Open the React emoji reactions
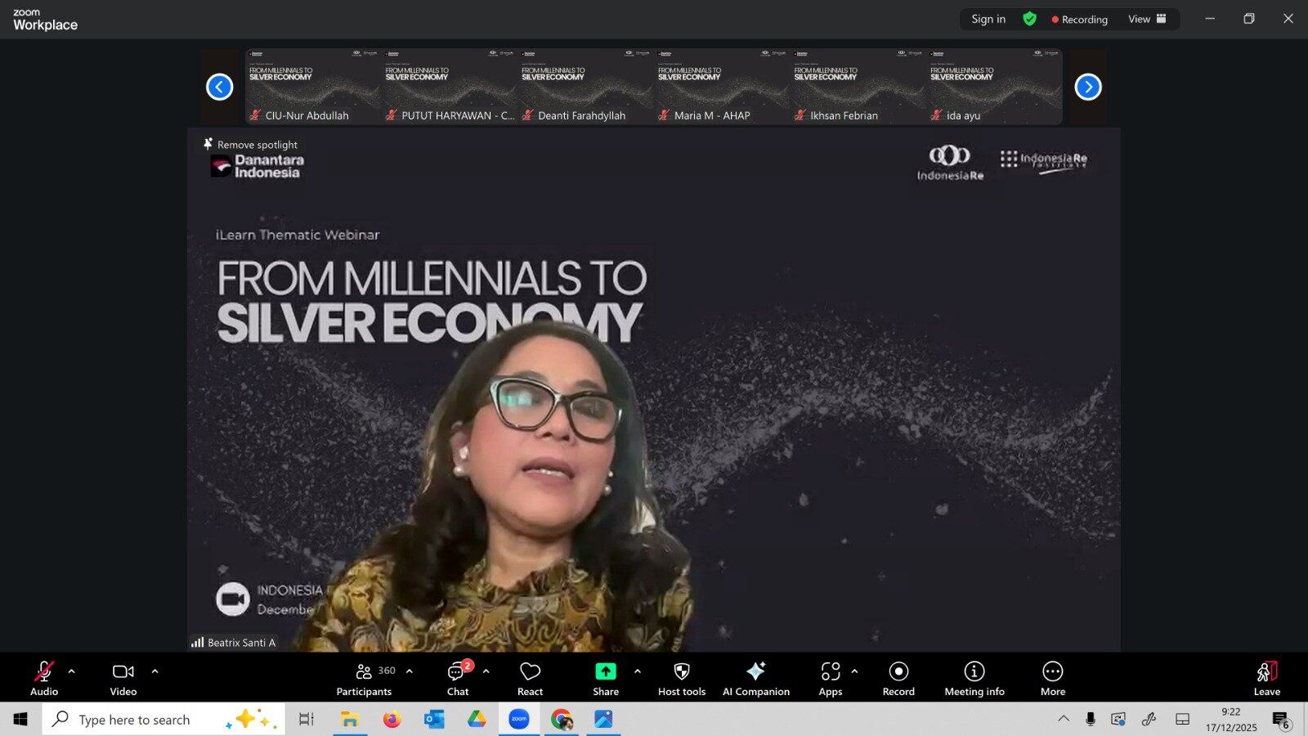This screenshot has height=736, width=1308. (530, 678)
